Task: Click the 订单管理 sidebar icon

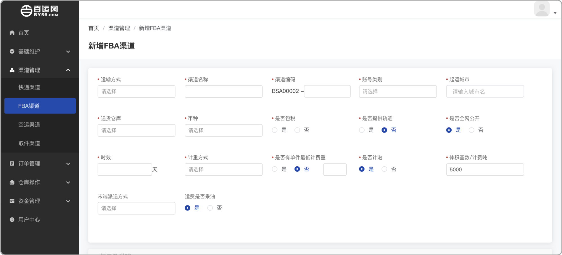Action: 12,164
